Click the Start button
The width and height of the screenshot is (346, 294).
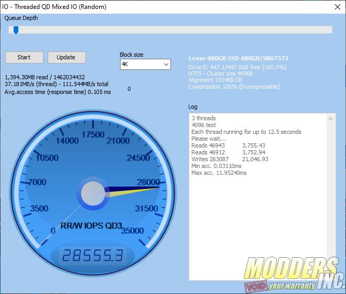click(24, 57)
